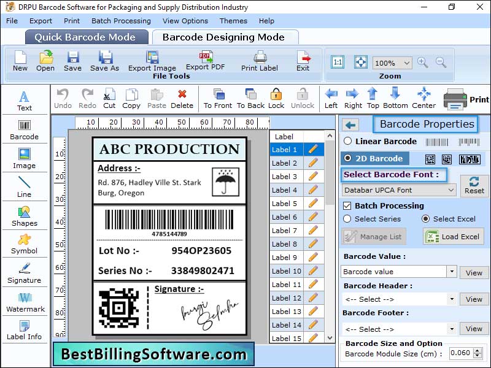This screenshot has height=368, width=491.
Task: Open the Databar UPCA Font dropdown
Action: coord(398,190)
